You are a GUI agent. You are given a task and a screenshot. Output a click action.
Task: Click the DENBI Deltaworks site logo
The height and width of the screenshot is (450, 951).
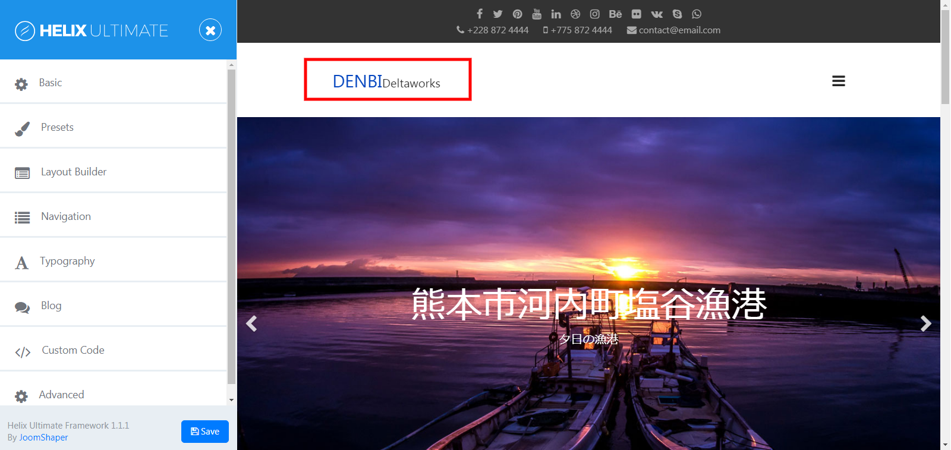(386, 81)
